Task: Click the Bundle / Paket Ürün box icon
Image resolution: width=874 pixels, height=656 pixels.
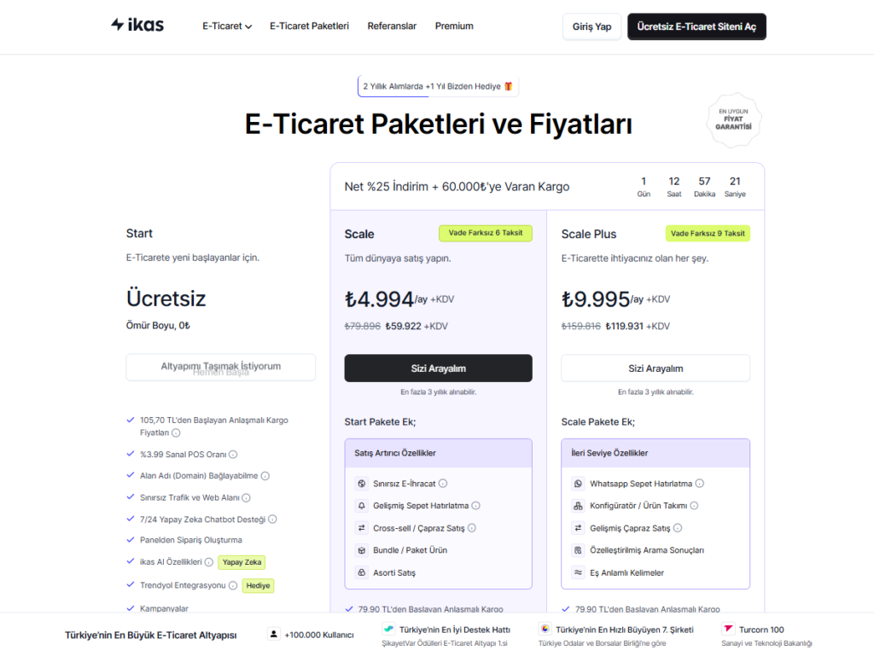Action: [362, 550]
